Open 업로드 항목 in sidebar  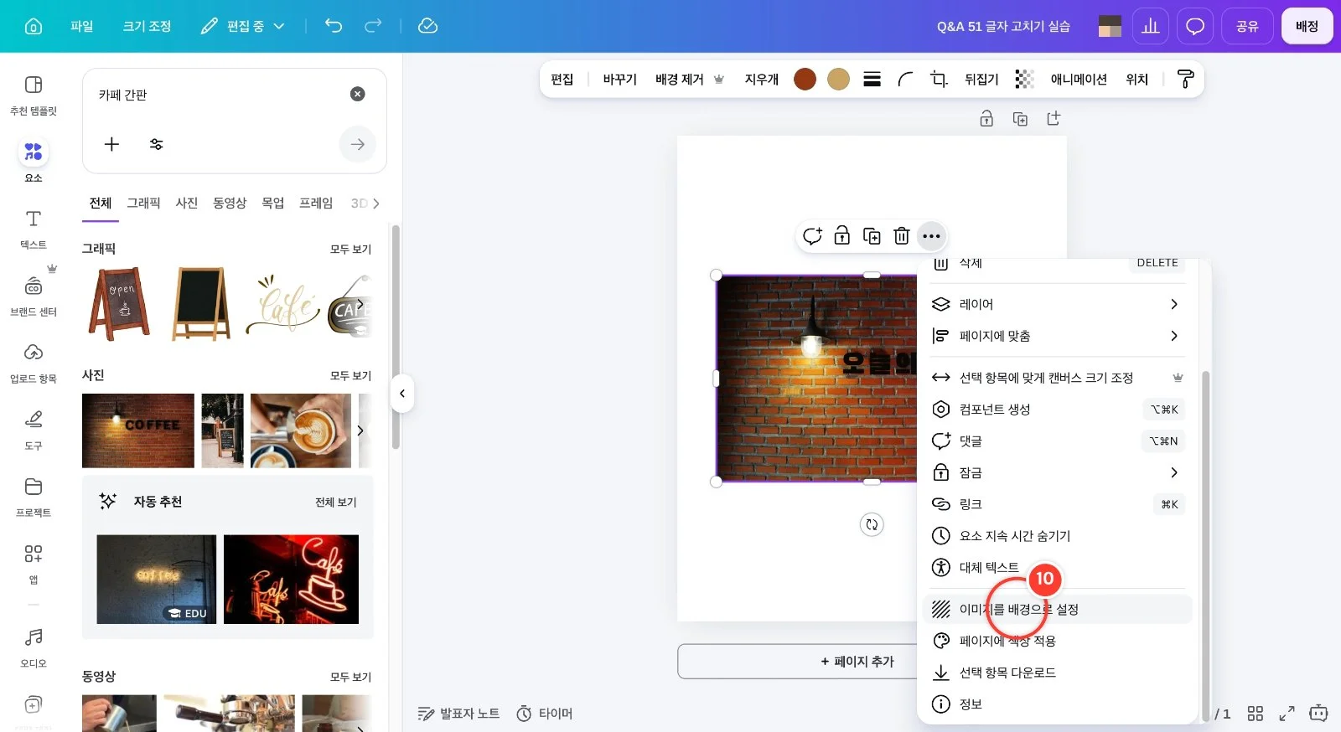[x=34, y=362]
